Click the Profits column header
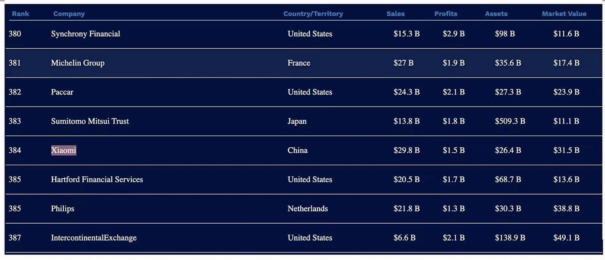Viewport: 605px width, 260px height. [x=445, y=14]
